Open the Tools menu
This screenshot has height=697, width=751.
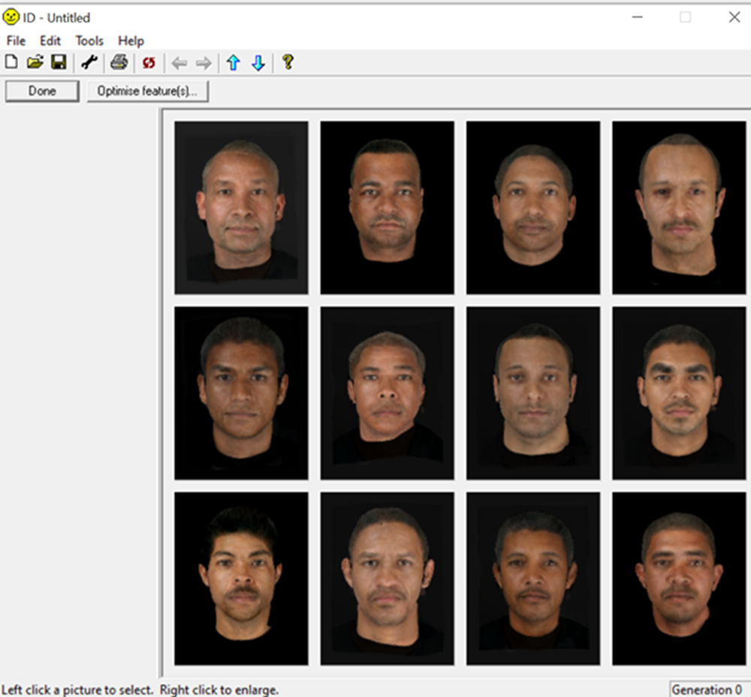89,41
